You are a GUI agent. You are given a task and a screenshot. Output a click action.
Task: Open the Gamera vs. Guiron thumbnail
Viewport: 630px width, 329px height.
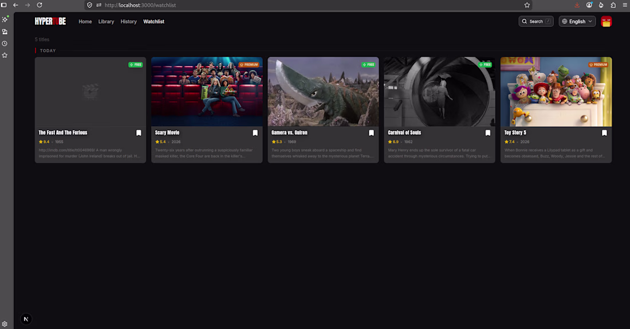pyautogui.click(x=323, y=92)
